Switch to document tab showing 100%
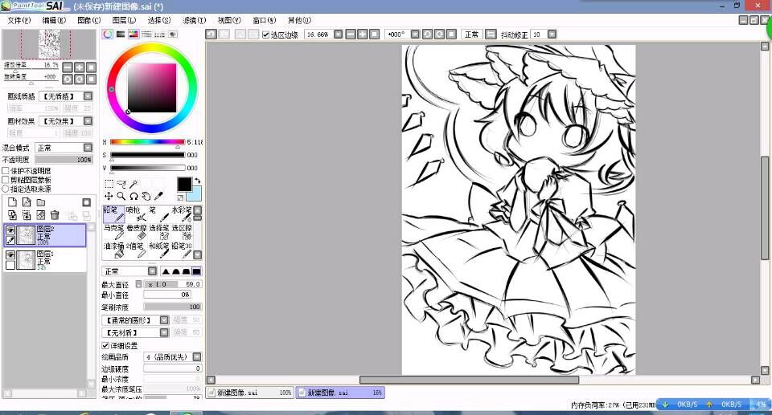772x415 pixels. pos(249,393)
